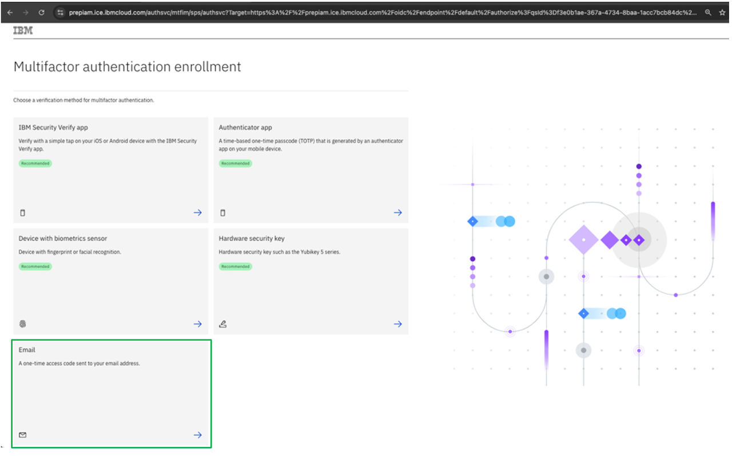The image size is (732, 456).
Task: Click the zoom magnifier icon in address bar
Action: [x=708, y=12]
